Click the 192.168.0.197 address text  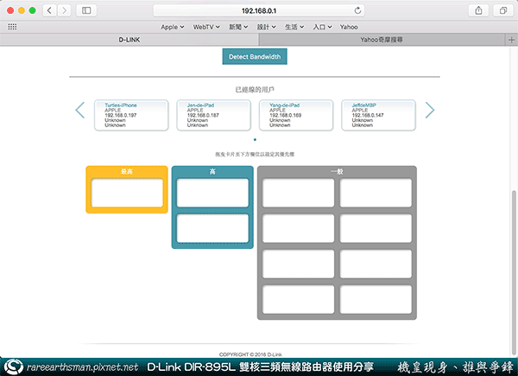point(121,115)
